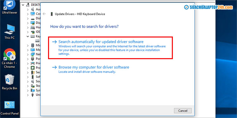Click the Update Drivers - HID Keyboard Device title
Viewport: 237px width, 118px height.
click(80, 14)
